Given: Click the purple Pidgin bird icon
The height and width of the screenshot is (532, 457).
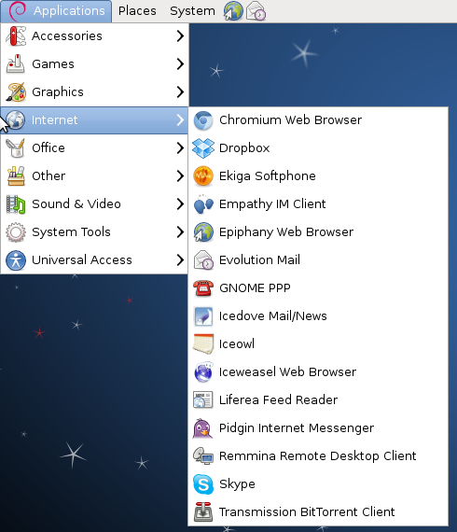Looking at the screenshot, I should (203, 427).
